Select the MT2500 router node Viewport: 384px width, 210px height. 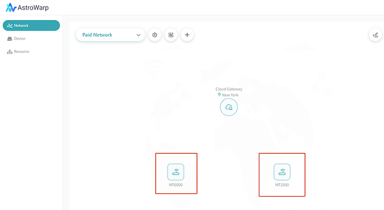pos(282,172)
